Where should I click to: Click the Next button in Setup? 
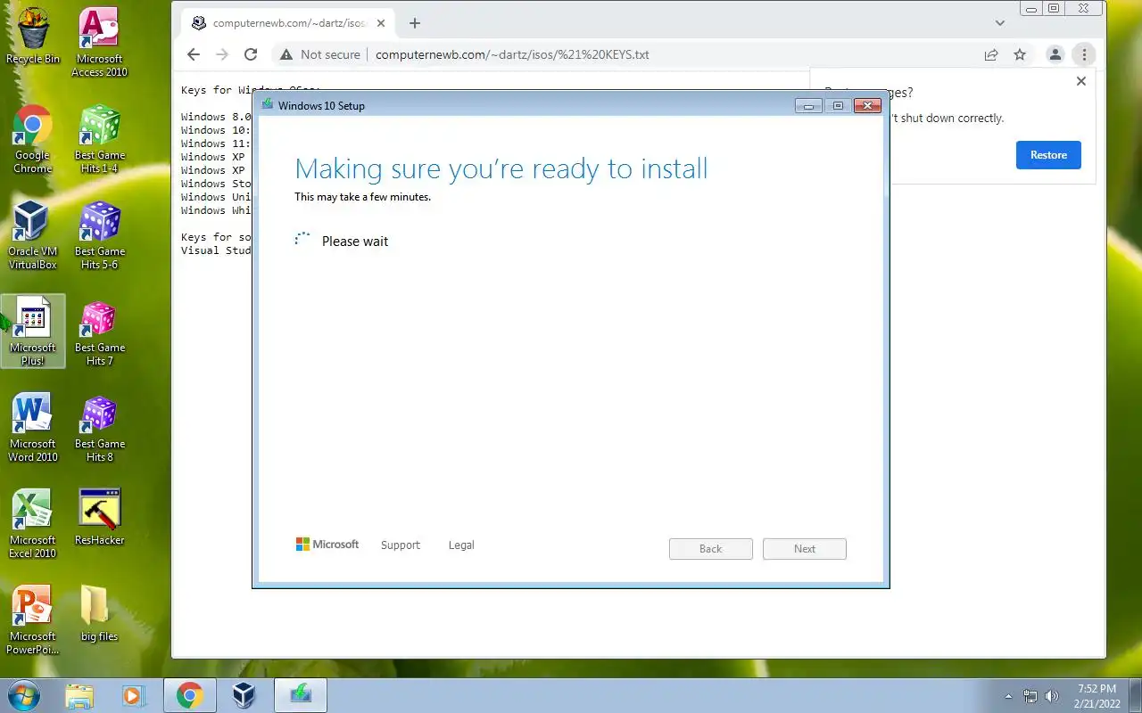click(805, 549)
